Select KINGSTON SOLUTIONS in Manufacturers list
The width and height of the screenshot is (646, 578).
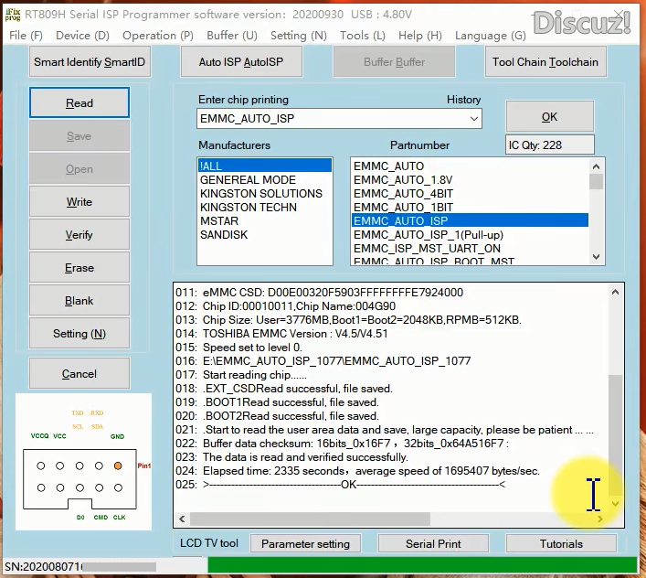(x=261, y=194)
